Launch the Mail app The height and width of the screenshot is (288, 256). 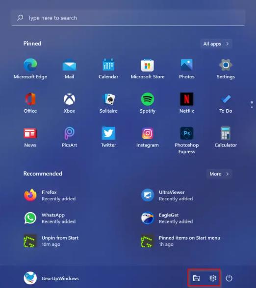coord(69,69)
